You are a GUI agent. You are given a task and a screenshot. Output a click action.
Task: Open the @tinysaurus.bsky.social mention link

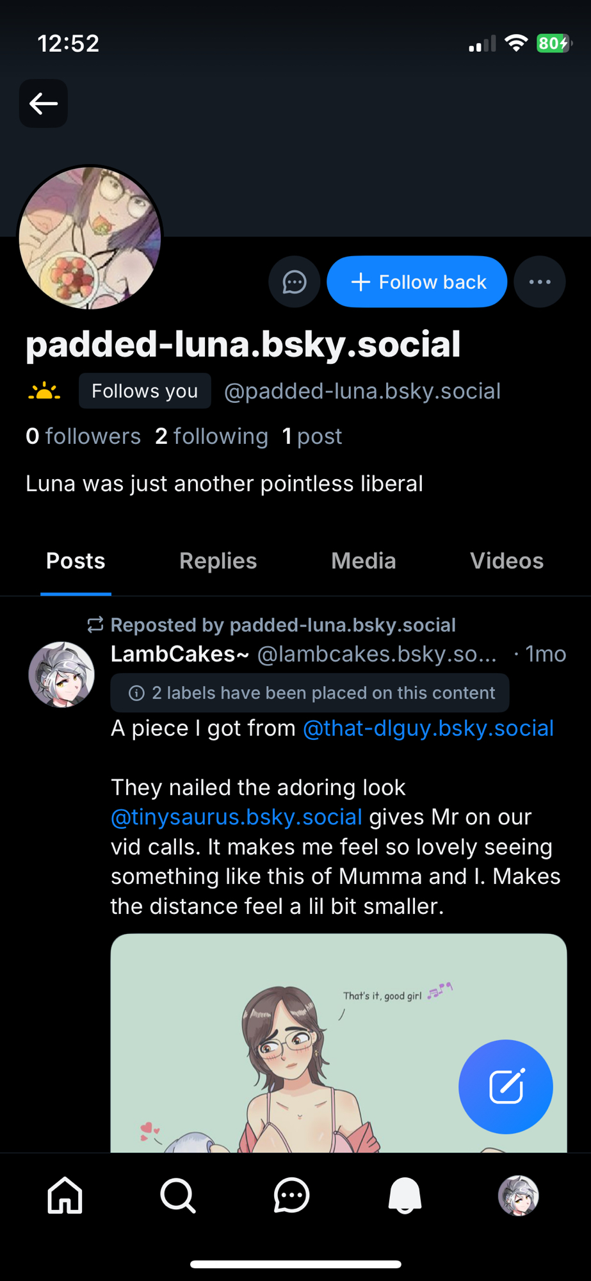coord(236,817)
